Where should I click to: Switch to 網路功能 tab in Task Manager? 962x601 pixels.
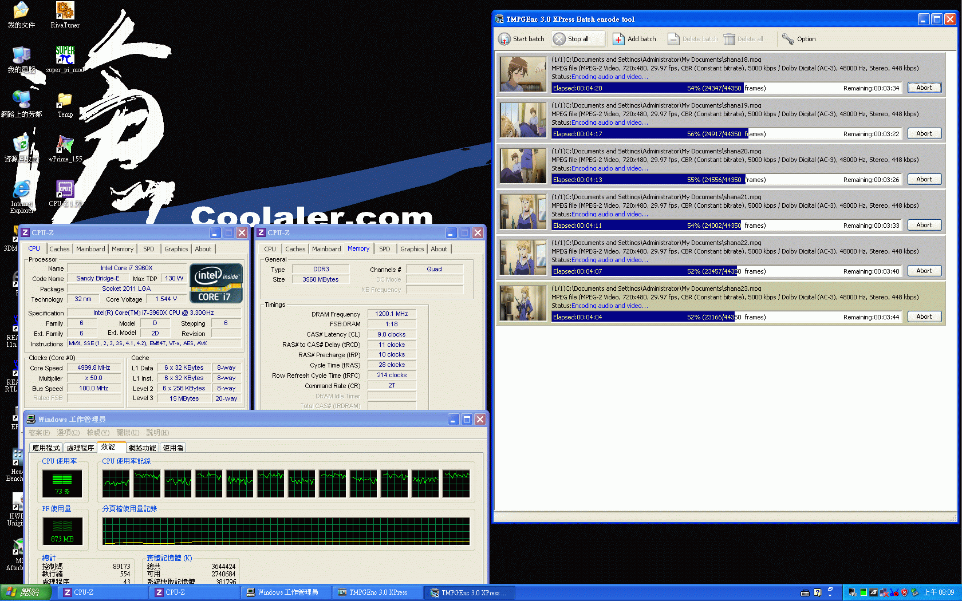[142, 448]
